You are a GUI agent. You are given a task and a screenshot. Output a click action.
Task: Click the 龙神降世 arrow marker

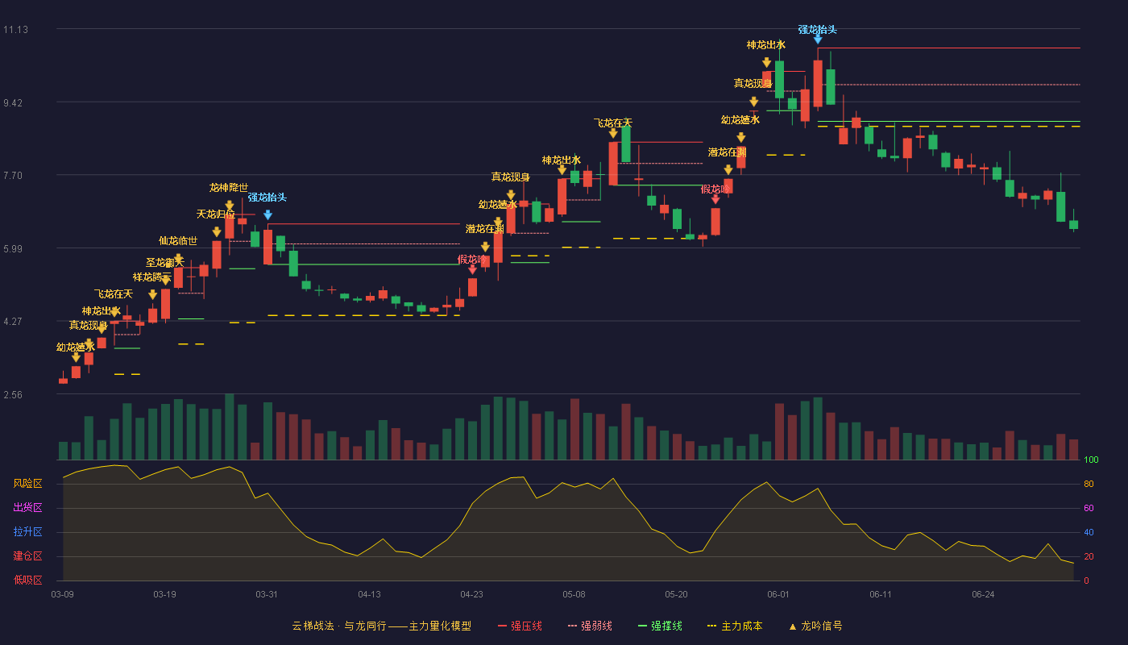230,206
